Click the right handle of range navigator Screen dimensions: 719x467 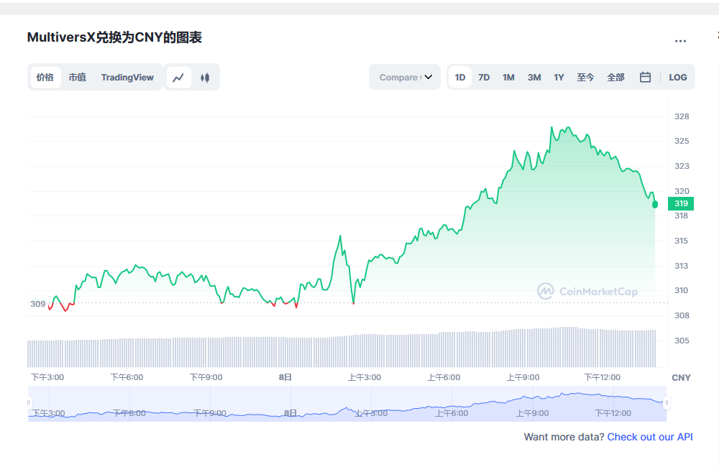667,403
